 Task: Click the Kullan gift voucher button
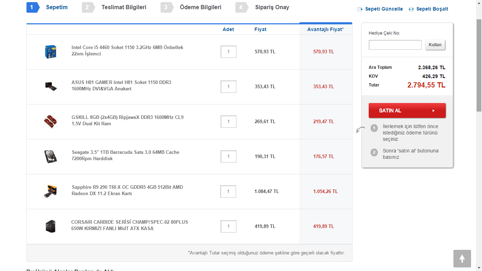click(x=435, y=45)
